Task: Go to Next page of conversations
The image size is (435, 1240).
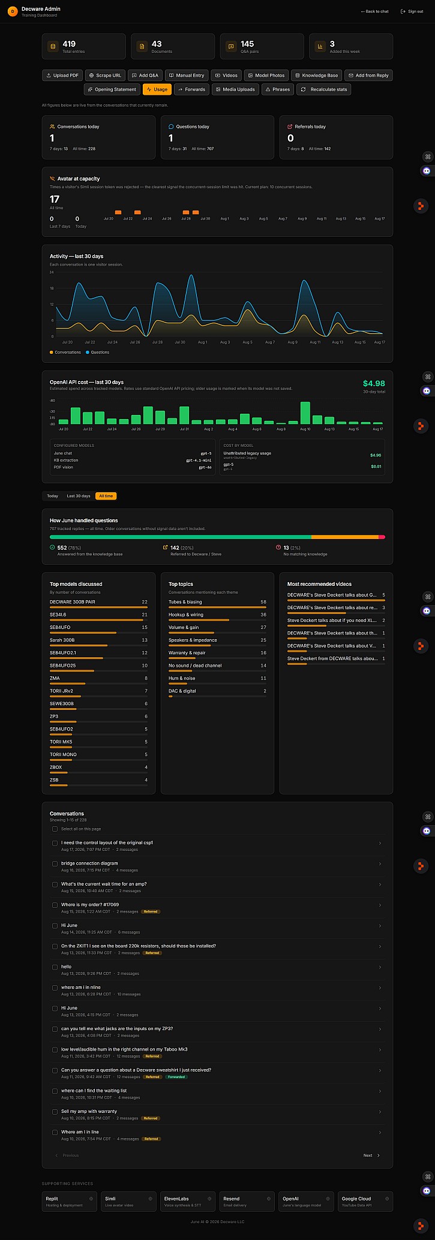Action: coord(371,1155)
